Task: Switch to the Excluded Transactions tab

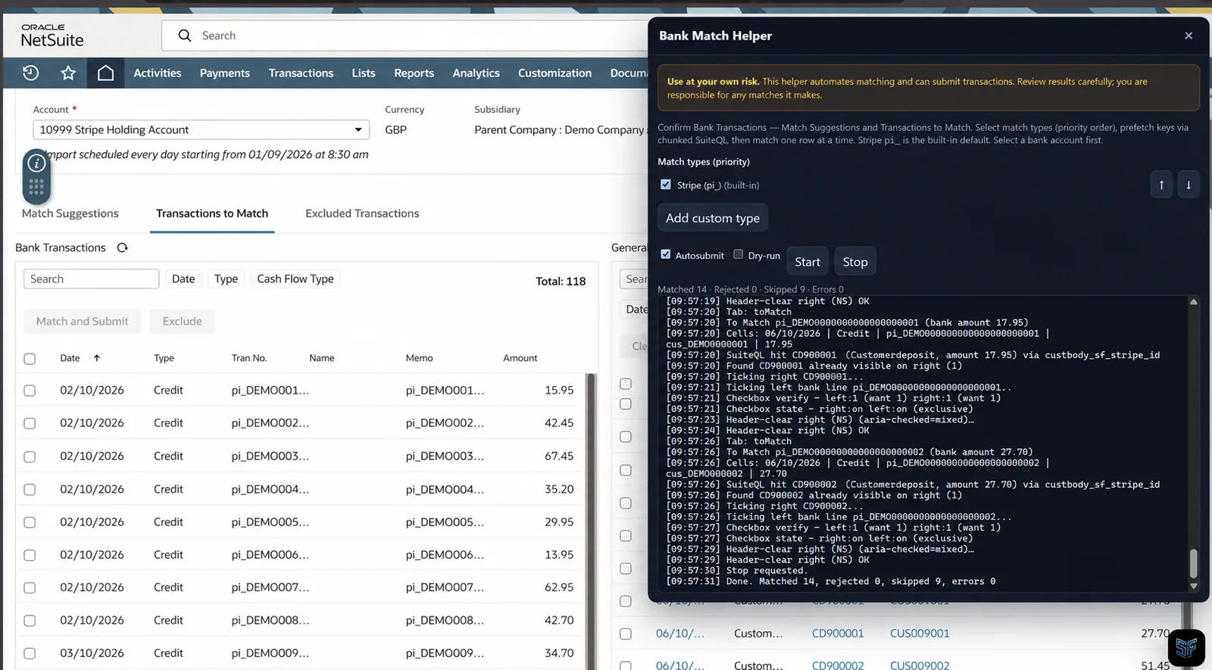Action: coord(362,213)
